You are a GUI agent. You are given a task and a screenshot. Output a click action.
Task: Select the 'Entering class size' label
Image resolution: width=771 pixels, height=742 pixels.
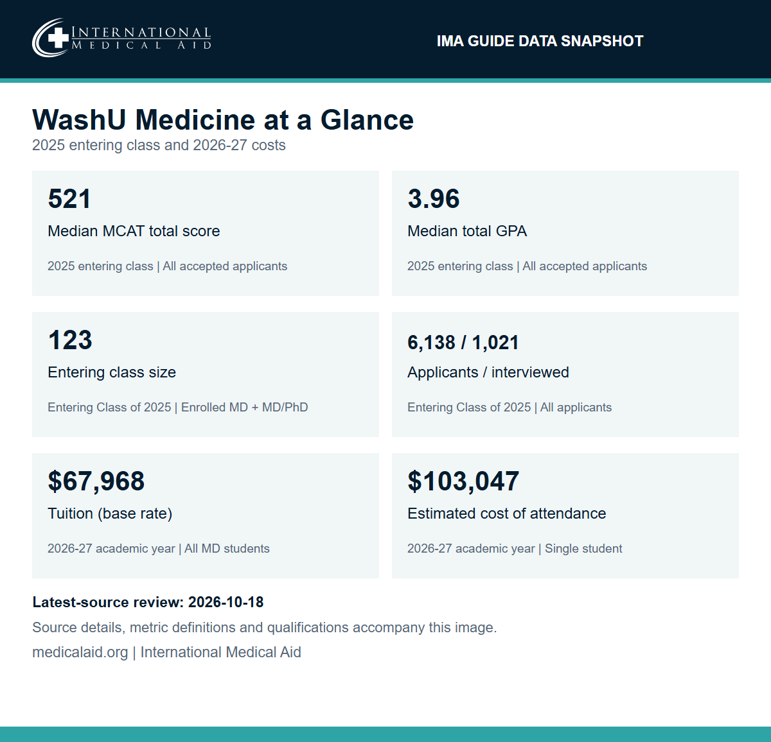112,372
